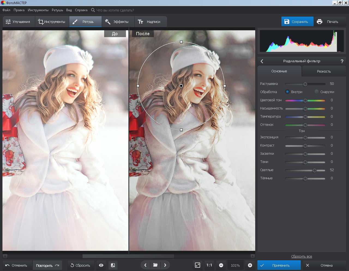349x271 pixels.
Task: Click the search field Что вы хотите сделать
Action: 115,10
